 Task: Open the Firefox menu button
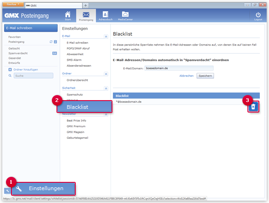point(13,4)
